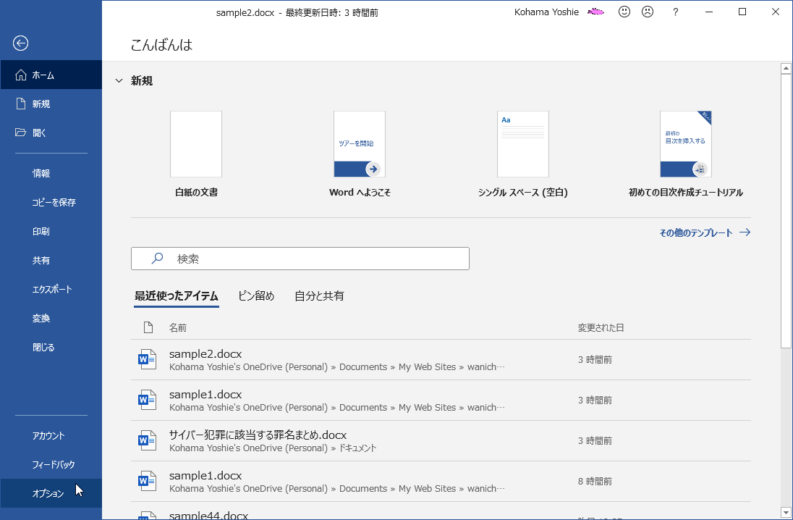Image resolution: width=793 pixels, height=520 pixels.
Task: Switch to 最近使ったアイテム tab
Action: point(177,296)
